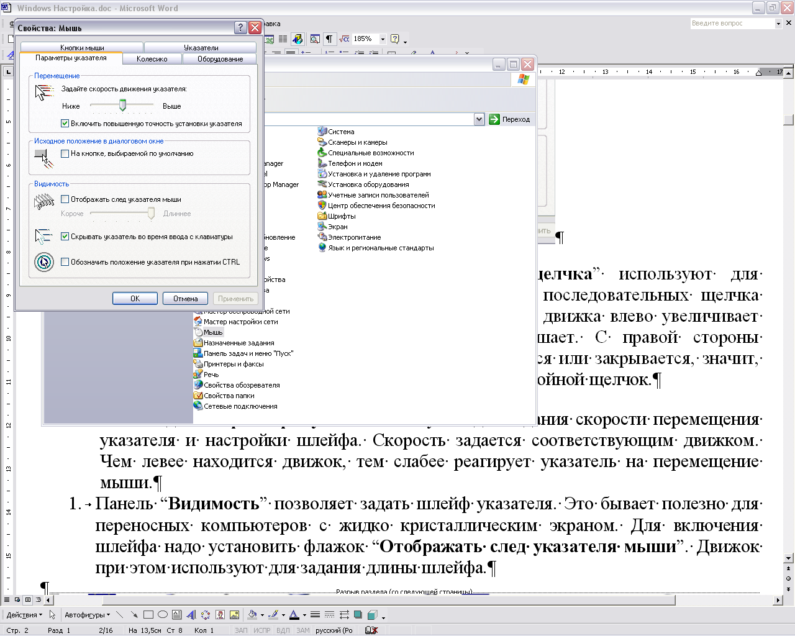Image resolution: width=795 pixels, height=636 pixels.
Task: Insert Diagram or Organization Chart
Action: [206, 615]
